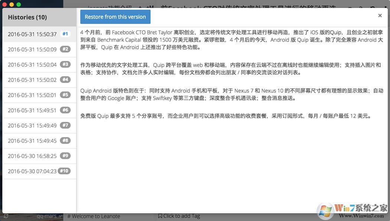The height and width of the screenshot is (221, 390).
Task: Select history version 2016-05-31 15:50:37
Action: pos(39,34)
